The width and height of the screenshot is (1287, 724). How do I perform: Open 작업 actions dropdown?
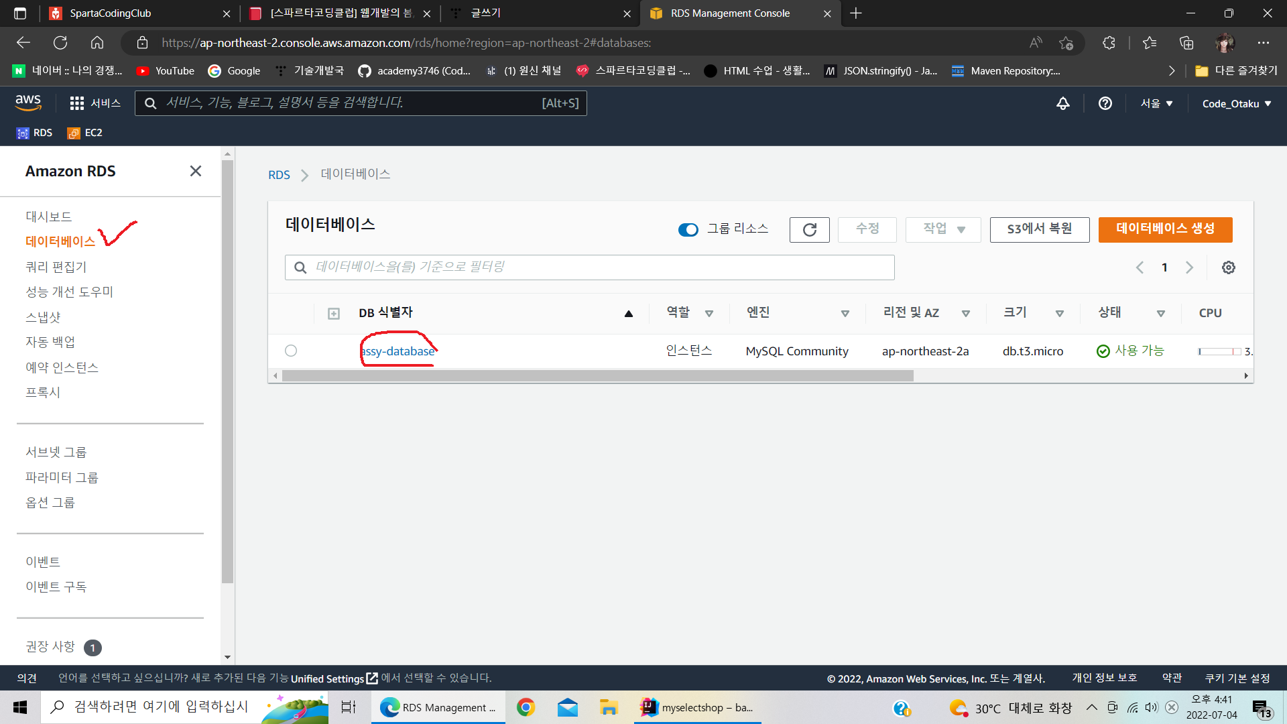point(943,229)
